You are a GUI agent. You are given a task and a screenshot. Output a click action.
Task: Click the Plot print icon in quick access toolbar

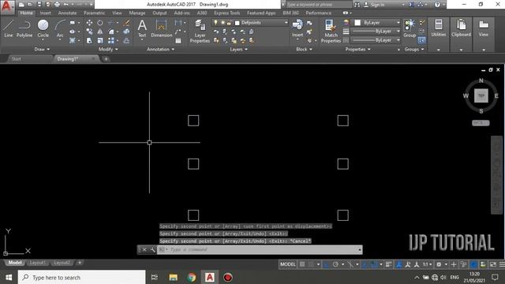pyautogui.click(x=57, y=5)
